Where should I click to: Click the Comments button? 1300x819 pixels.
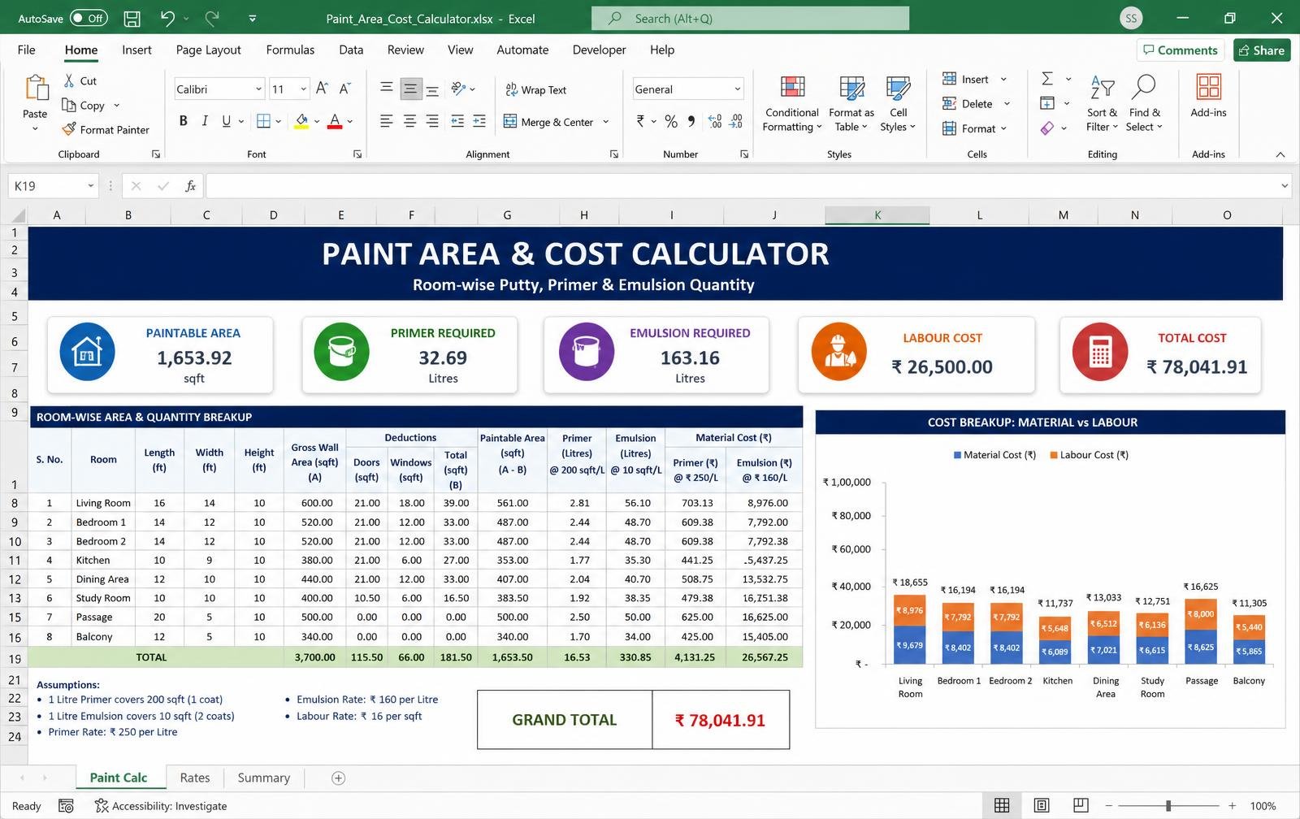tap(1181, 50)
